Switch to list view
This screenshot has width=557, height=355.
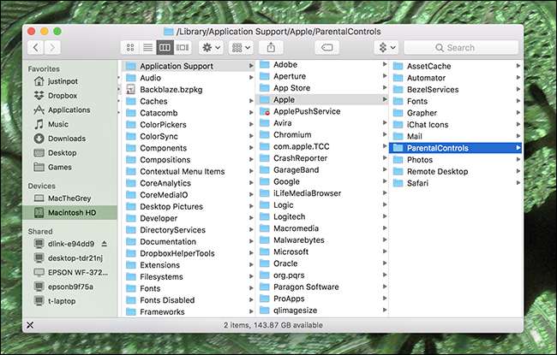(x=147, y=48)
